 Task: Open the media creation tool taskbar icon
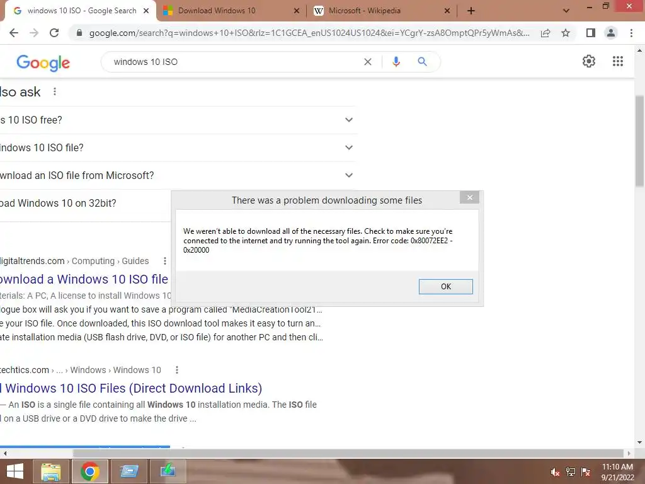coord(168,471)
